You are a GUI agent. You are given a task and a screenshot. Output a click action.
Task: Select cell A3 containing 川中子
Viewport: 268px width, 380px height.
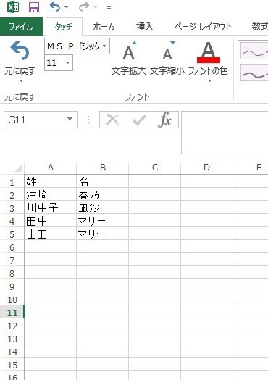[x=51, y=208]
